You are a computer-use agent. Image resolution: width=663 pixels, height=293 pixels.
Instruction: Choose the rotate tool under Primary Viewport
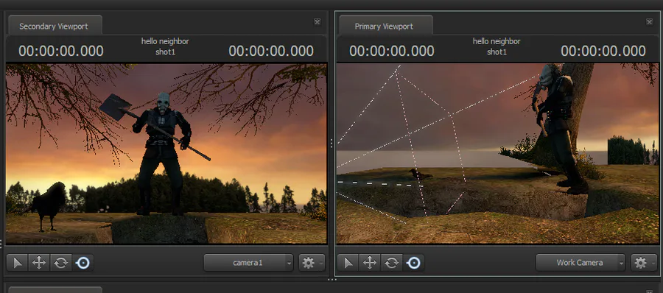[392, 263]
